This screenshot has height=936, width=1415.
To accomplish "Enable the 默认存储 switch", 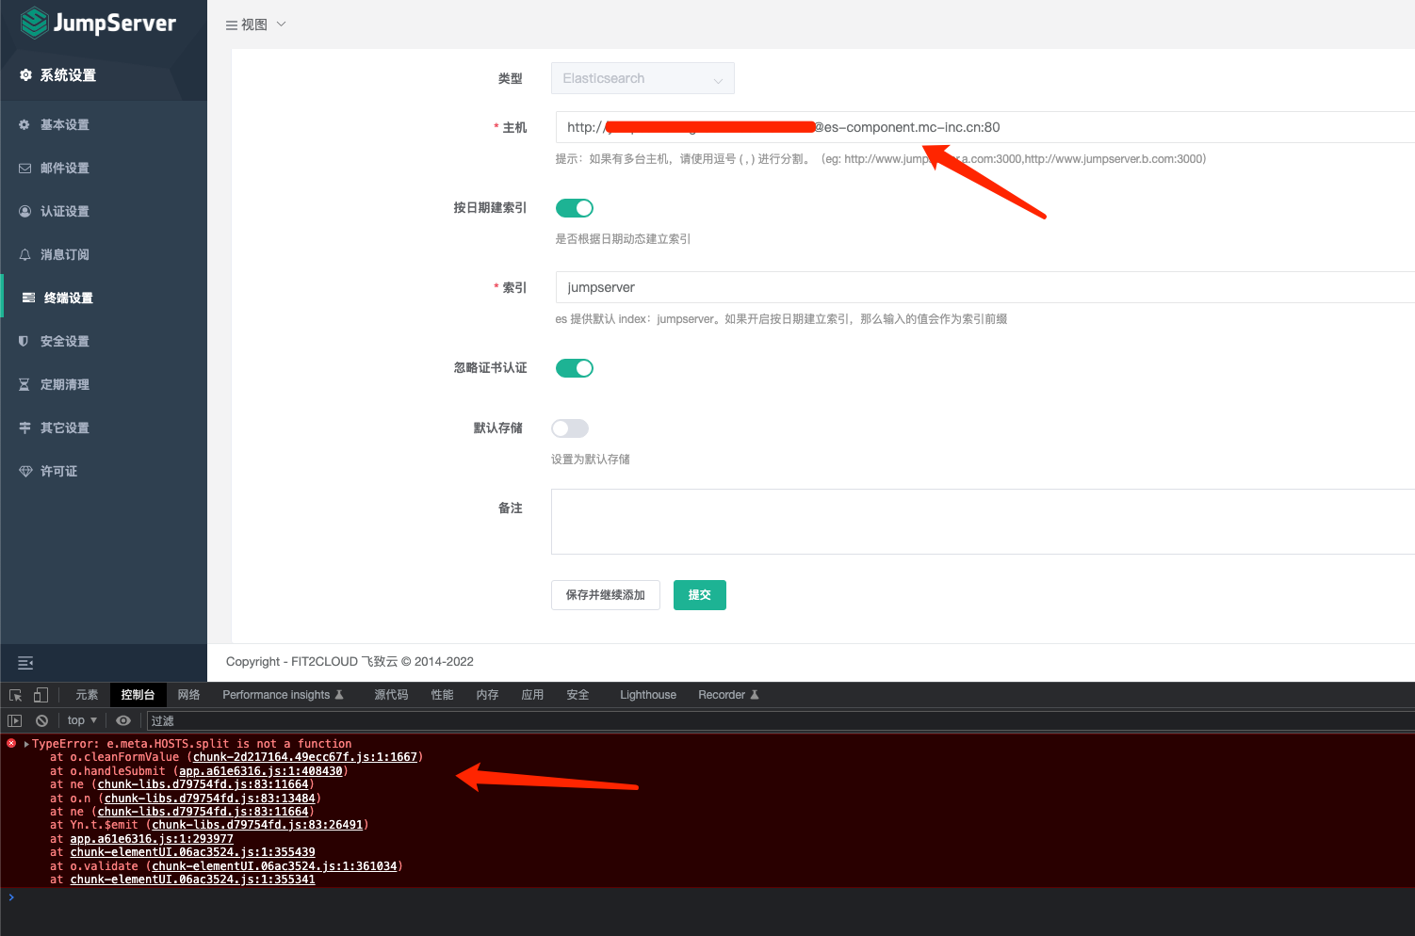I will tap(569, 428).
